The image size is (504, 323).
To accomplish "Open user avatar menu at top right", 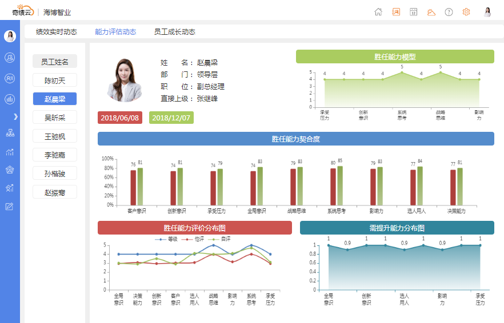I will coord(487,12).
